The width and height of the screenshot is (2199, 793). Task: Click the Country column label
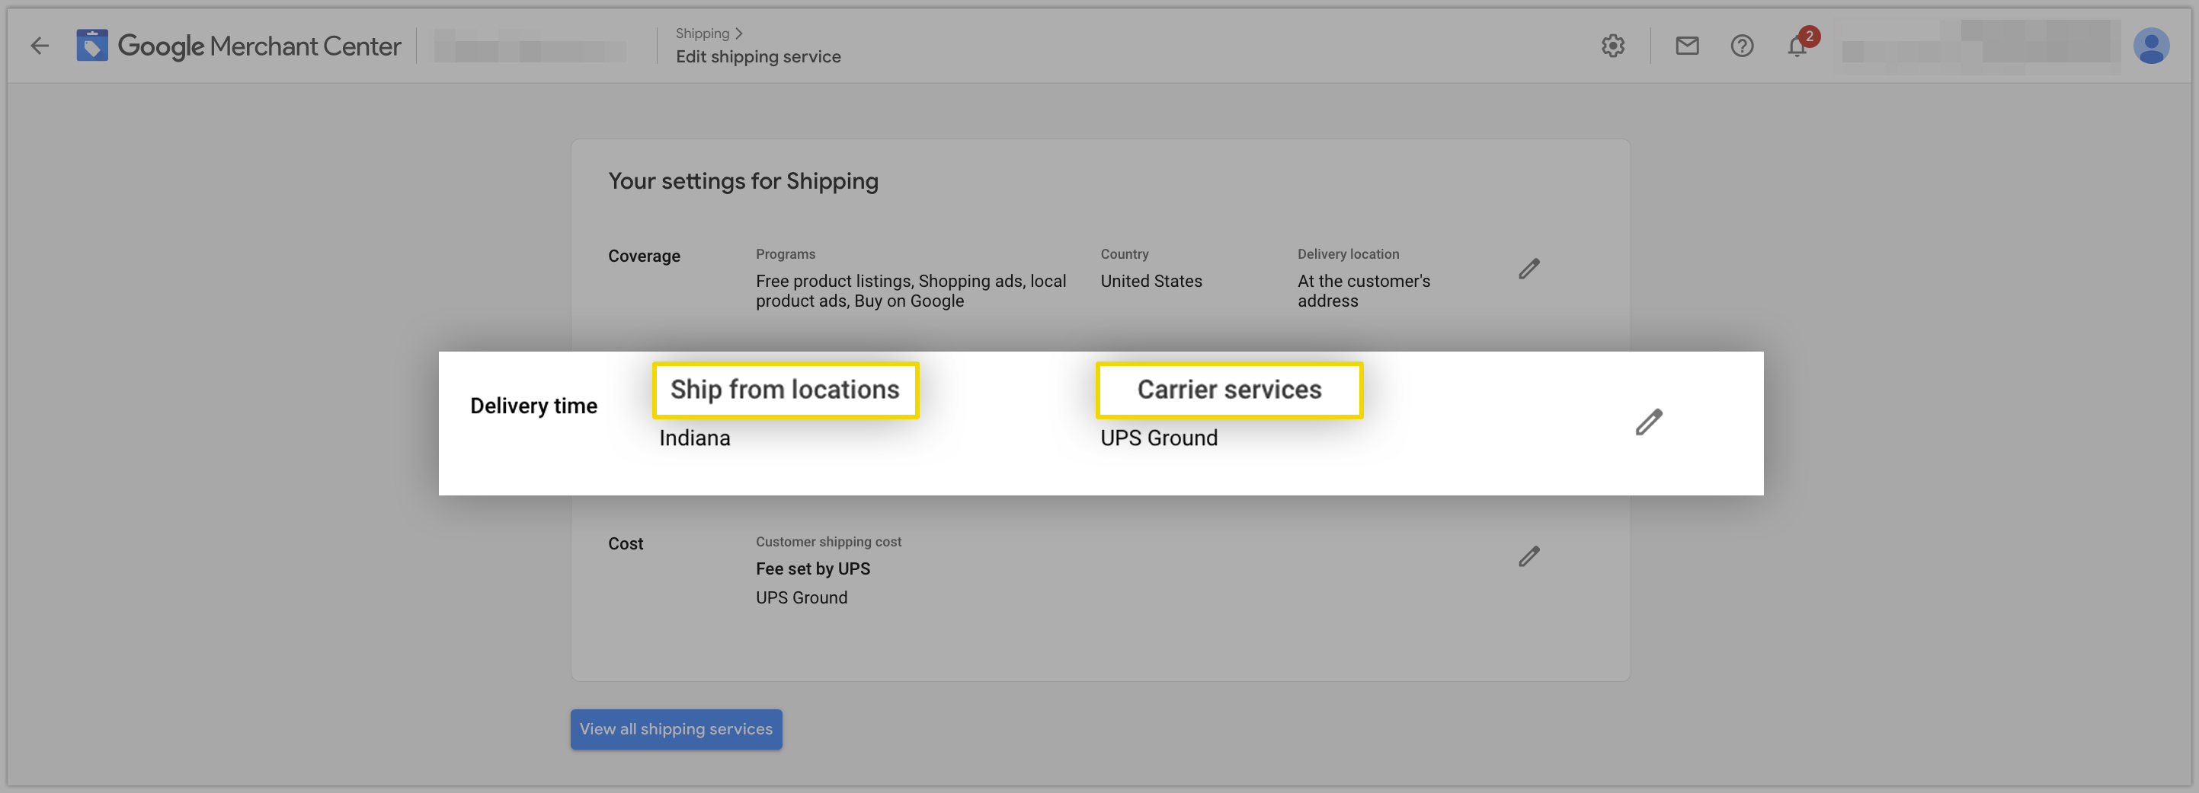tap(1124, 254)
